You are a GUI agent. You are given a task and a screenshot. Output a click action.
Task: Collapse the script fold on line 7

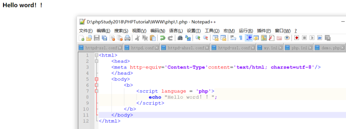tap(96, 91)
